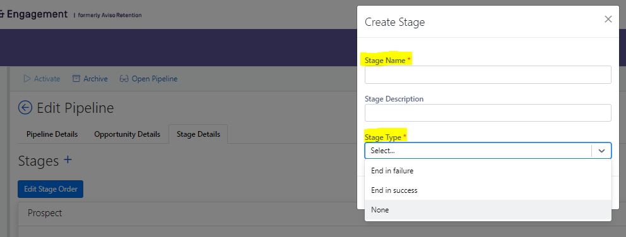Choose End in success option
Viewport: 626px width, 237px height.
pyautogui.click(x=488, y=190)
